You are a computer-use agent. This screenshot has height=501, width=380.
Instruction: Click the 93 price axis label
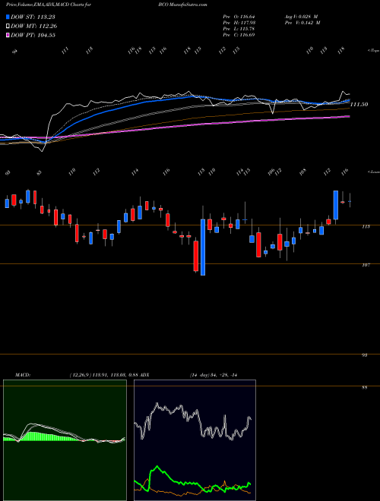(364, 355)
